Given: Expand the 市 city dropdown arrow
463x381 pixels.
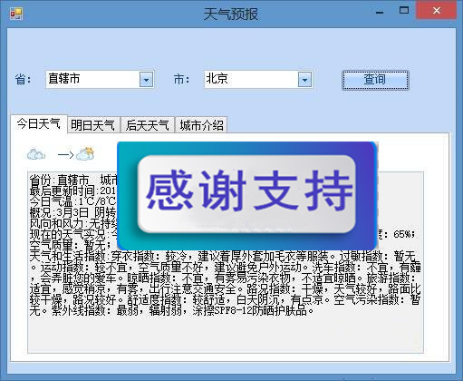Looking at the screenshot, I should pos(304,80).
